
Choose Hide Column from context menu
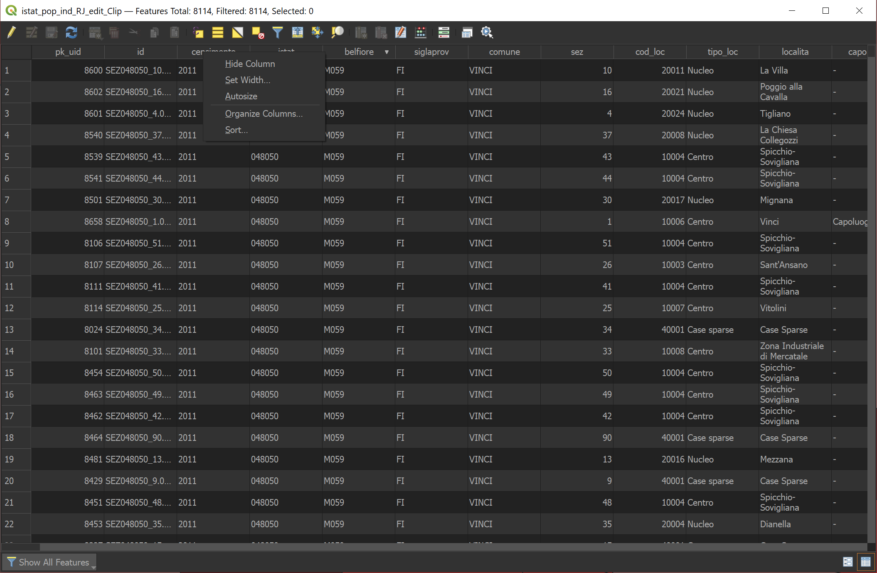pyautogui.click(x=250, y=64)
